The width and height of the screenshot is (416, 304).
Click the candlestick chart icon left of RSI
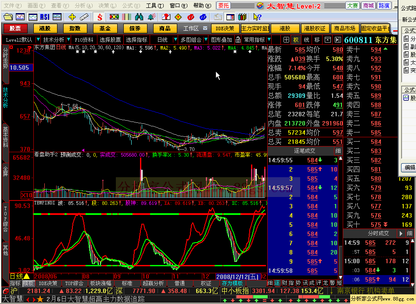(32, 17)
